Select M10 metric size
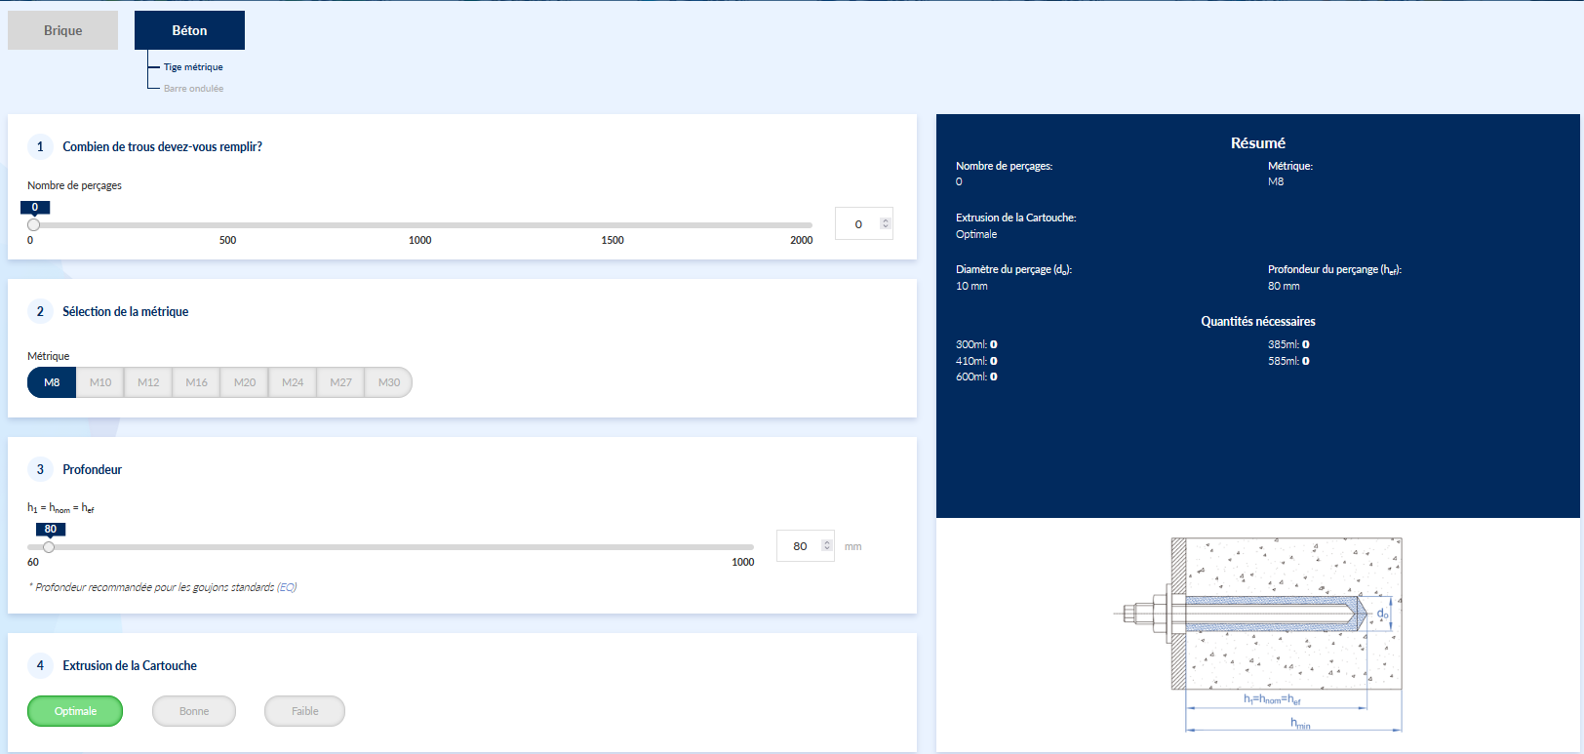This screenshot has width=1584, height=754. (x=100, y=382)
